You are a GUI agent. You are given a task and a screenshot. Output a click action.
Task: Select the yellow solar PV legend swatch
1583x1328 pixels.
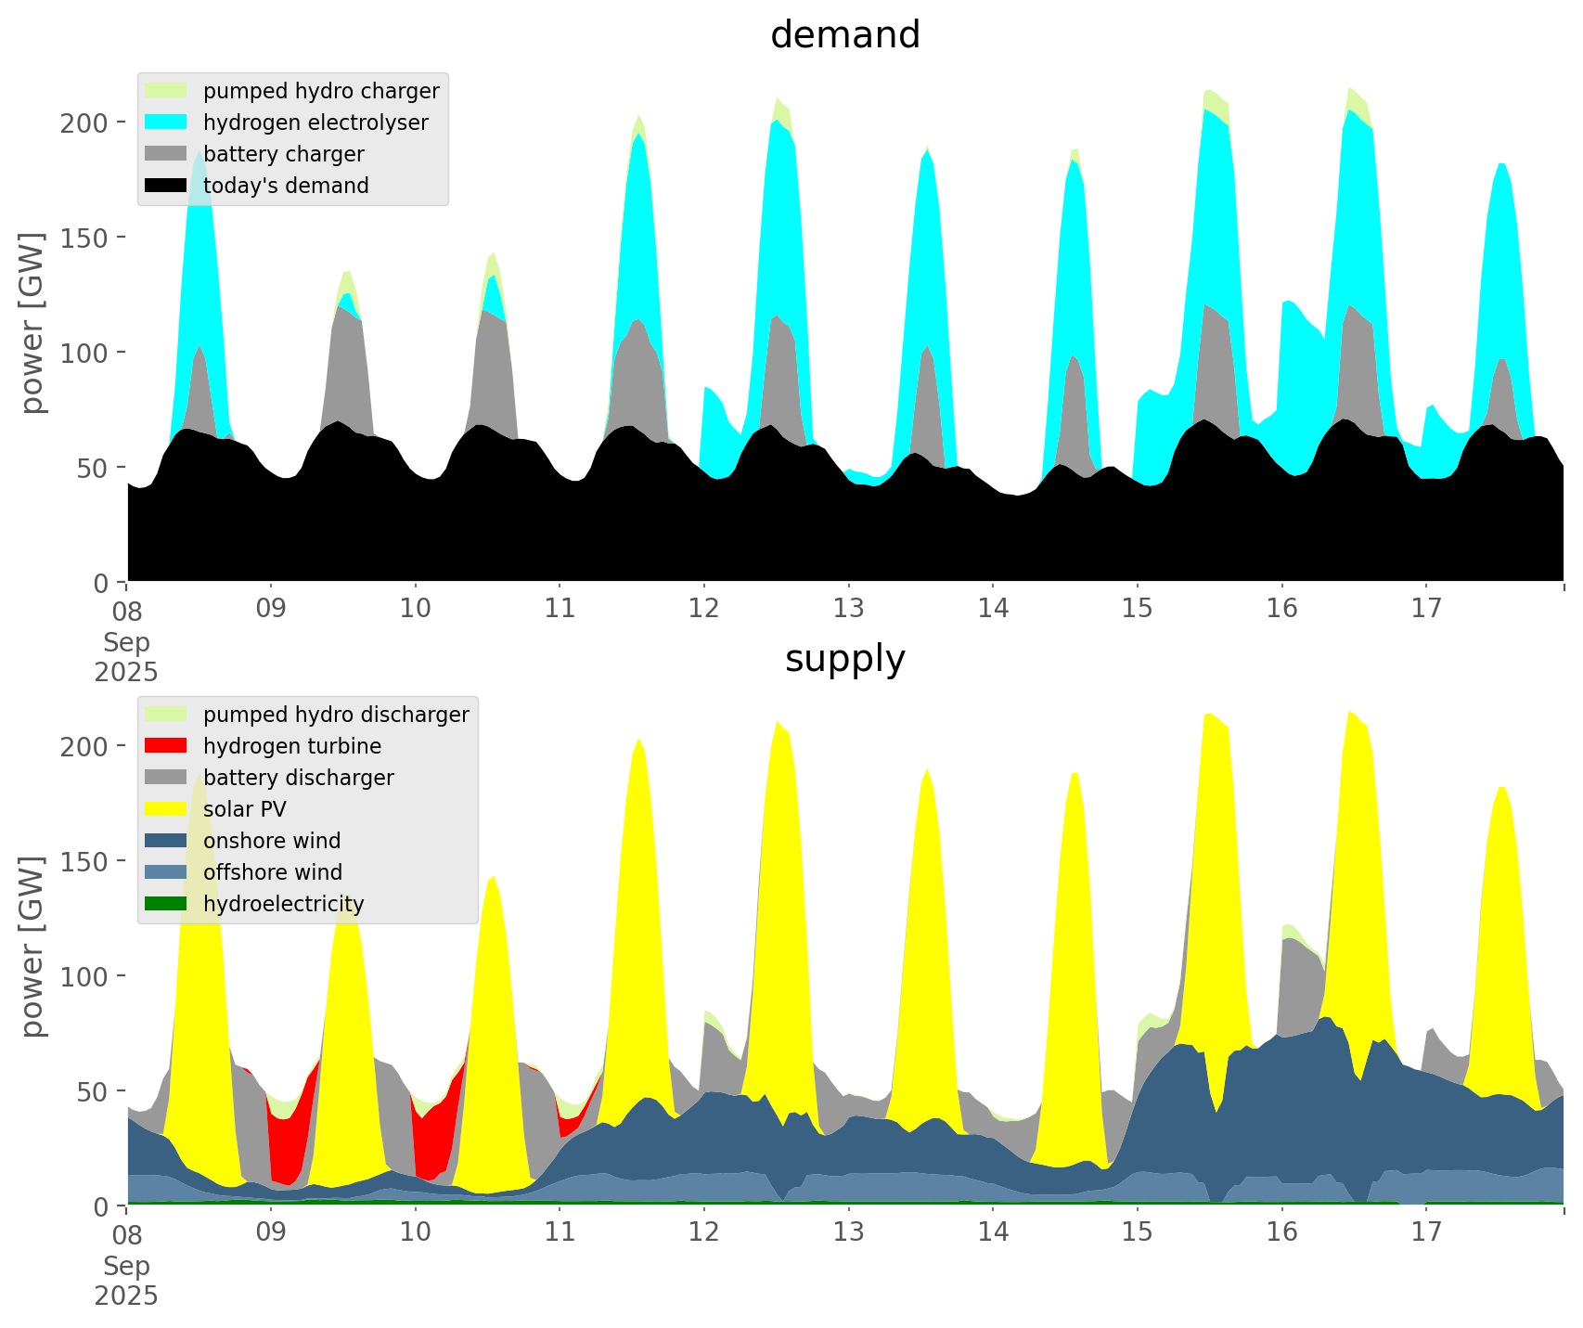166,809
